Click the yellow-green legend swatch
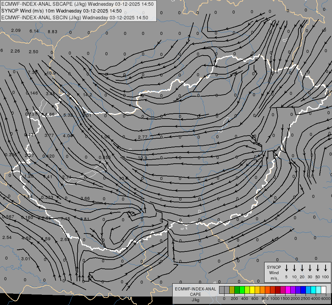Image resolution: width=332 pixels, height=305 pixels. pos(247,290)
